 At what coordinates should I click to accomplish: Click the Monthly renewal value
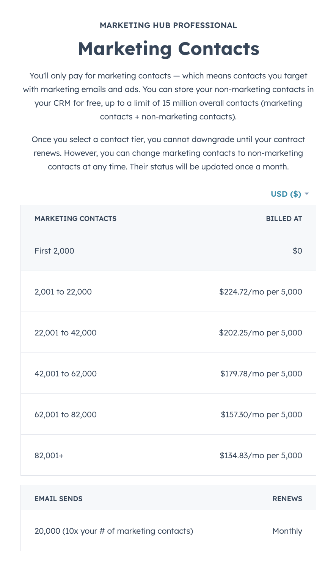(x=287, y=531)
